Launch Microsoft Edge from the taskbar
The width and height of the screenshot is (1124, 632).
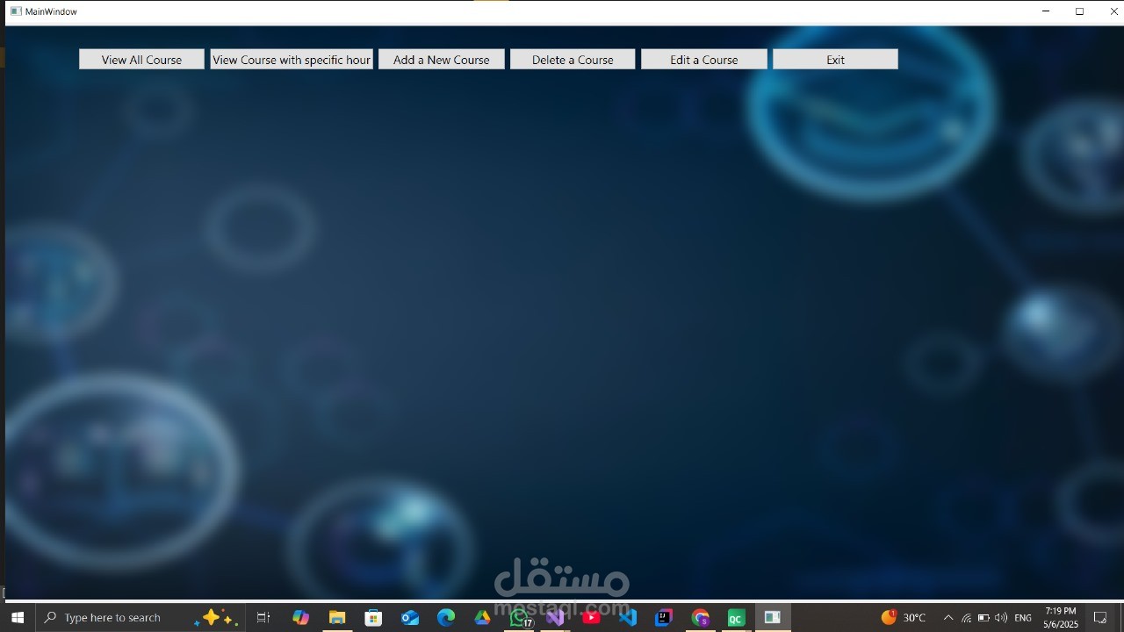(x=446, y=618)
